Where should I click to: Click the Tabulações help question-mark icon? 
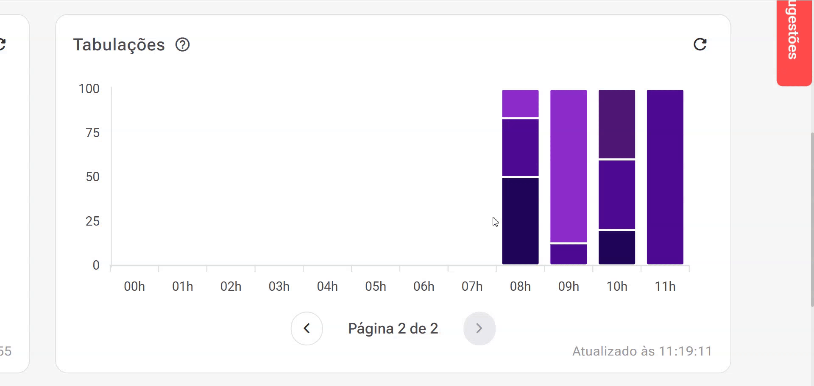pos(183,44)
